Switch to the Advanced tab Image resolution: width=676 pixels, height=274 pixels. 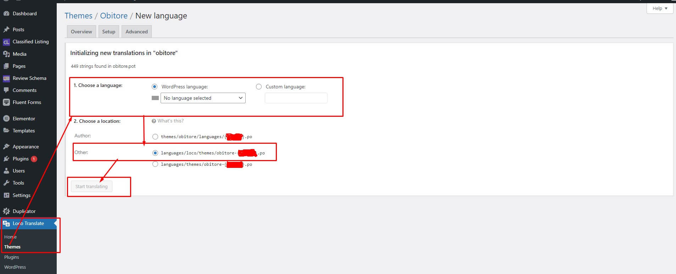click(136, 32)
